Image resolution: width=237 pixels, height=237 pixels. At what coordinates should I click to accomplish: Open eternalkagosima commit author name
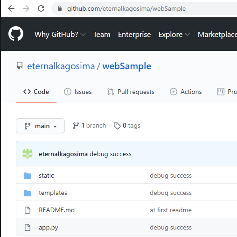point(63,154)
